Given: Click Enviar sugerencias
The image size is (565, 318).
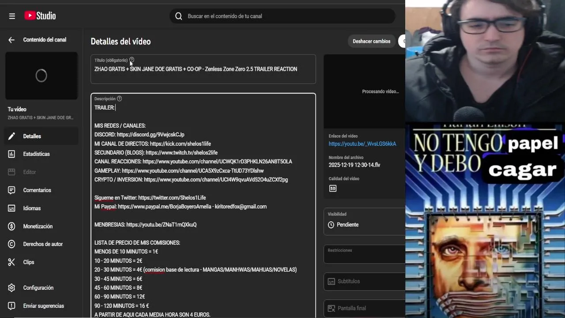Looking at the screenshot, I should click(x=42, y=306).
